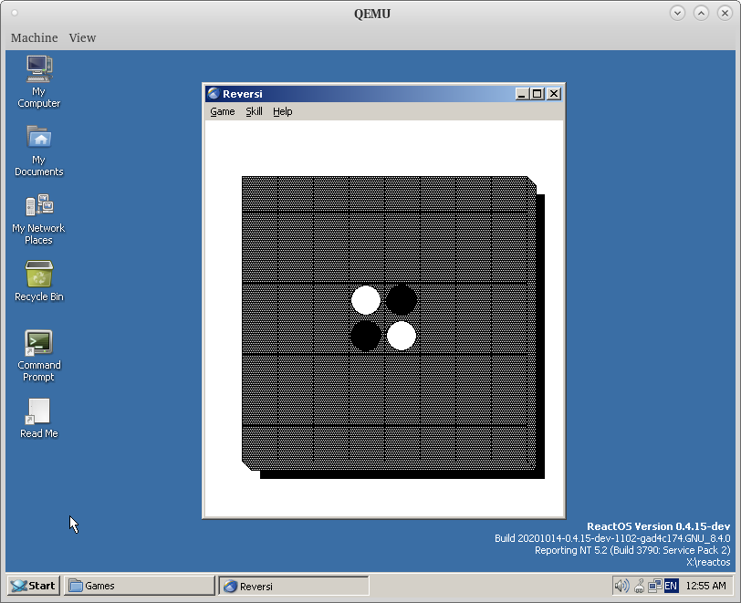741x603 pixels.
Task: Select the Recycle Bin icon
Action: [x=38, y=275]
